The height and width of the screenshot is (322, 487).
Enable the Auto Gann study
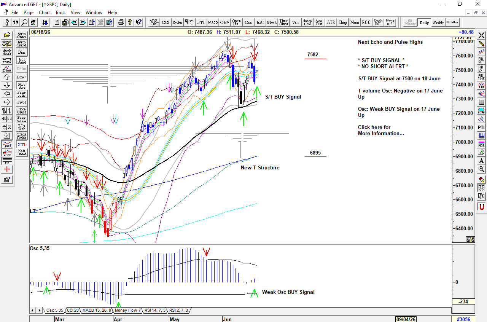(22, 35)
